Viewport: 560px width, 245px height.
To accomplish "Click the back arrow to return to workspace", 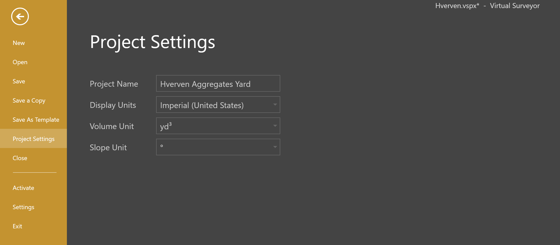I will [x=20, y=16].
